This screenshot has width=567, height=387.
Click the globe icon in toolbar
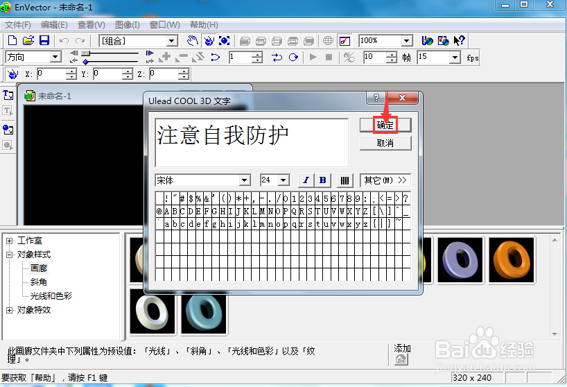[x=328, y=40]
